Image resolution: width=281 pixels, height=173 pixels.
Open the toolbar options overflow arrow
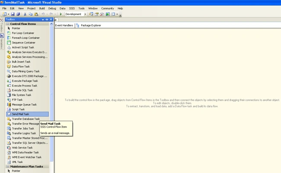[121, 15]
